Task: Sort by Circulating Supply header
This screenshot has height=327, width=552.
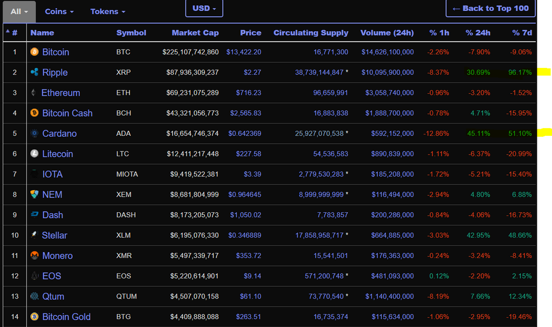Action: click(x=311, y=33)
